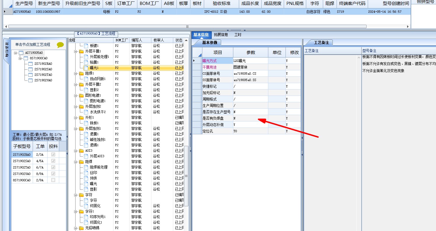Collapse the AS719005A0 root tree node
This screenshot has width=436, height=231.
pyautogui.click(x=15, y=53)
